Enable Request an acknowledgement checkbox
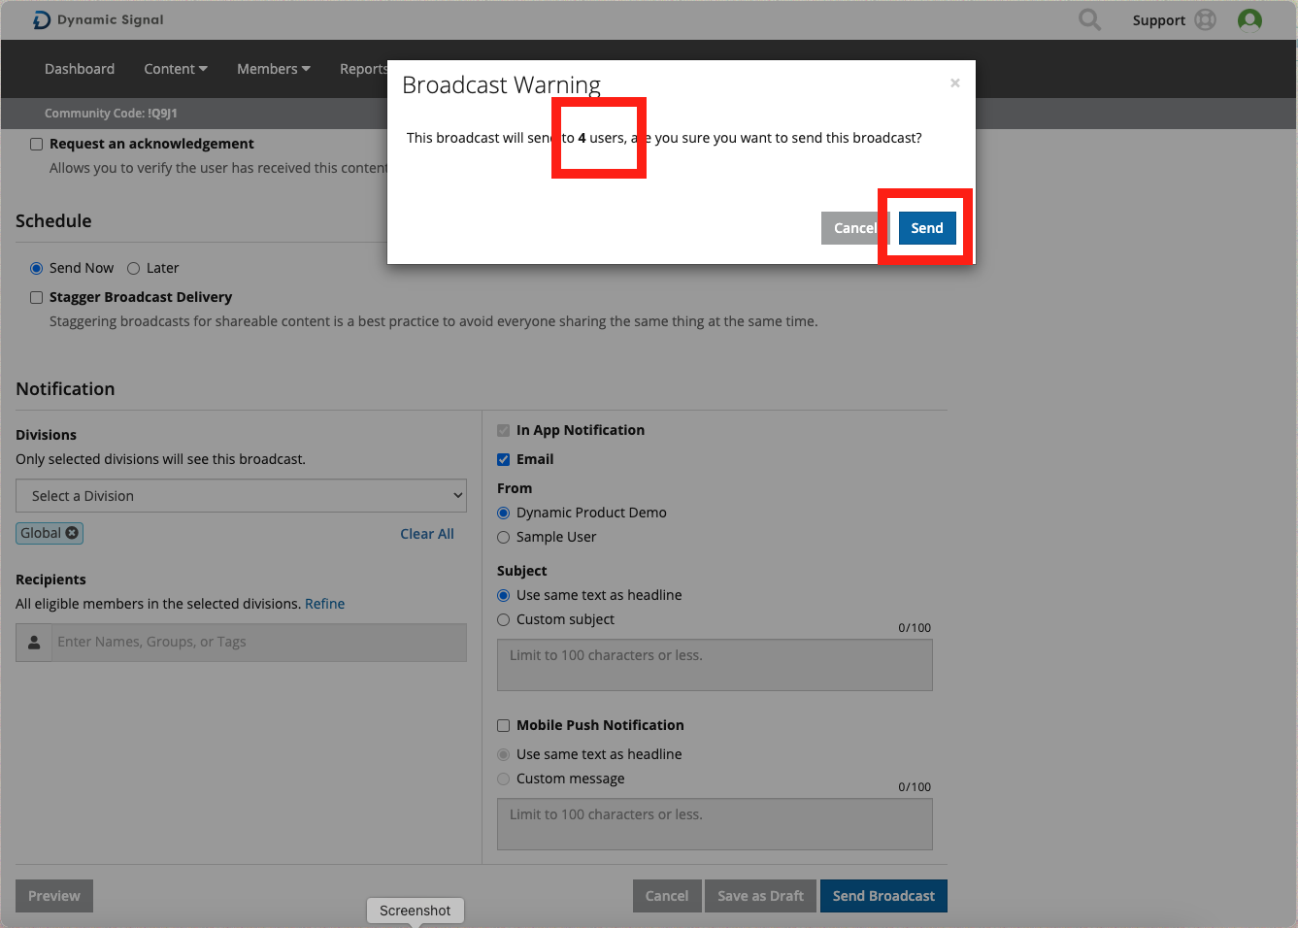 37,144
